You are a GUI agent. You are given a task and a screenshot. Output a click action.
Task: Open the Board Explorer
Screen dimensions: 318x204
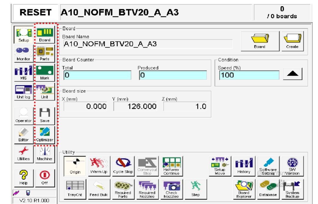pyautogui.click(x=244, y=189)
